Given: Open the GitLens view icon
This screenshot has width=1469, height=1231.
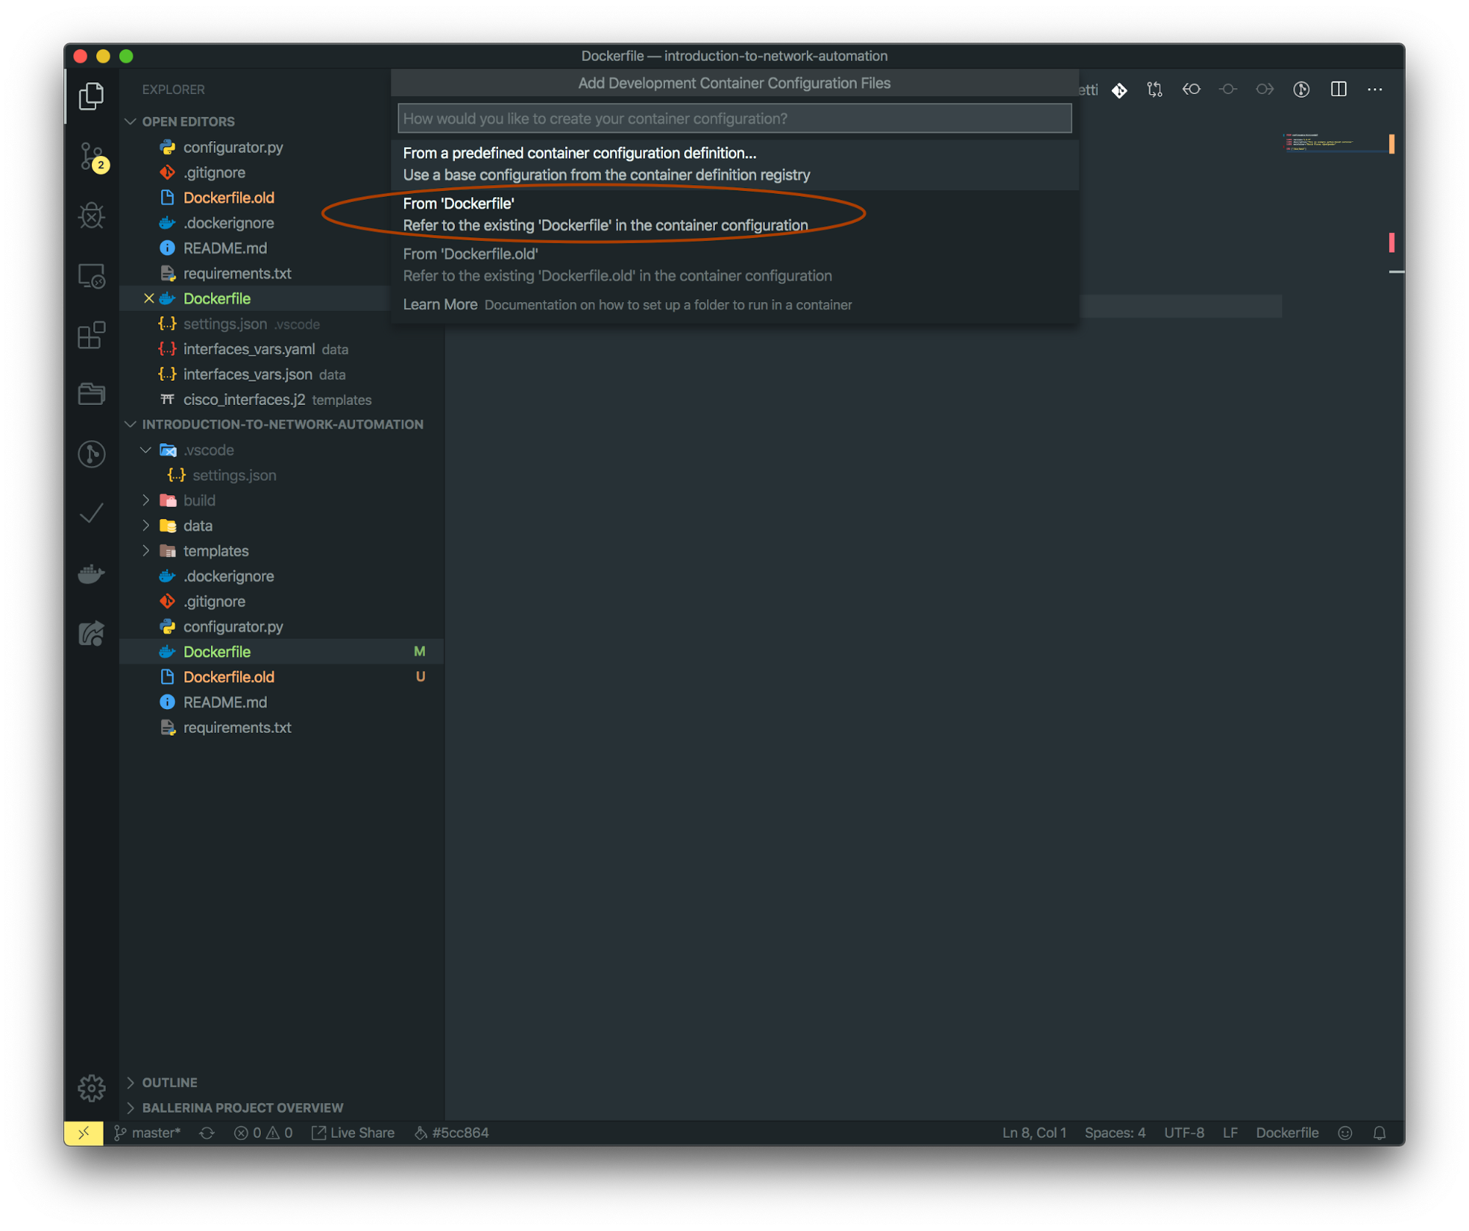Looking at the screenshot, I should point(91,454).
